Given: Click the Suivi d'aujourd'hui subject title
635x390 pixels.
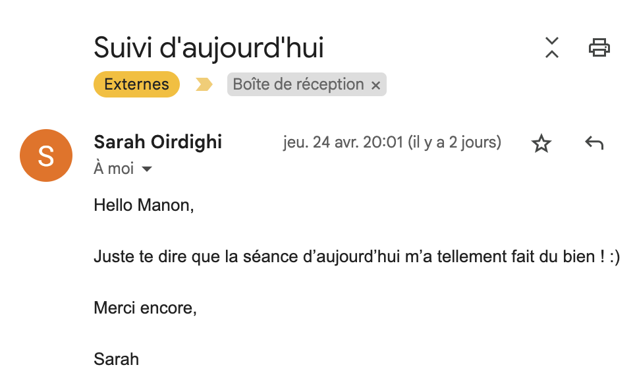Looking at the screenshot, I should pos(209,48).
